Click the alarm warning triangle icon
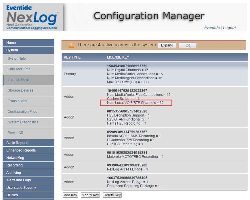Viewport: 250px width, 200px height. pos(71,45)
